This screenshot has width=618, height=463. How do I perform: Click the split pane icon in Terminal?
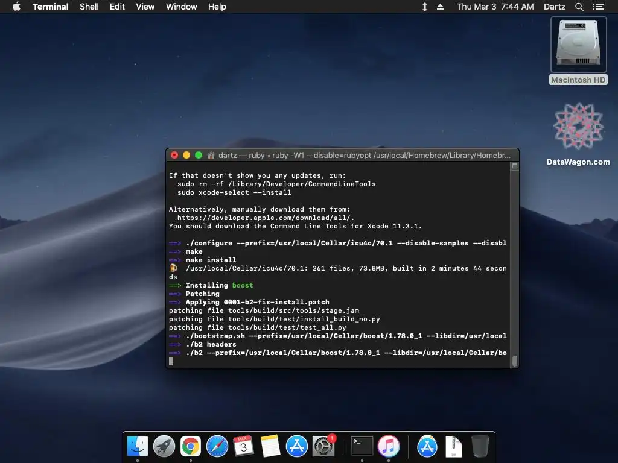[x=514, y=166]
